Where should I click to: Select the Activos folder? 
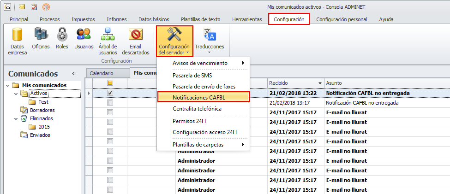tap(39, 93)
